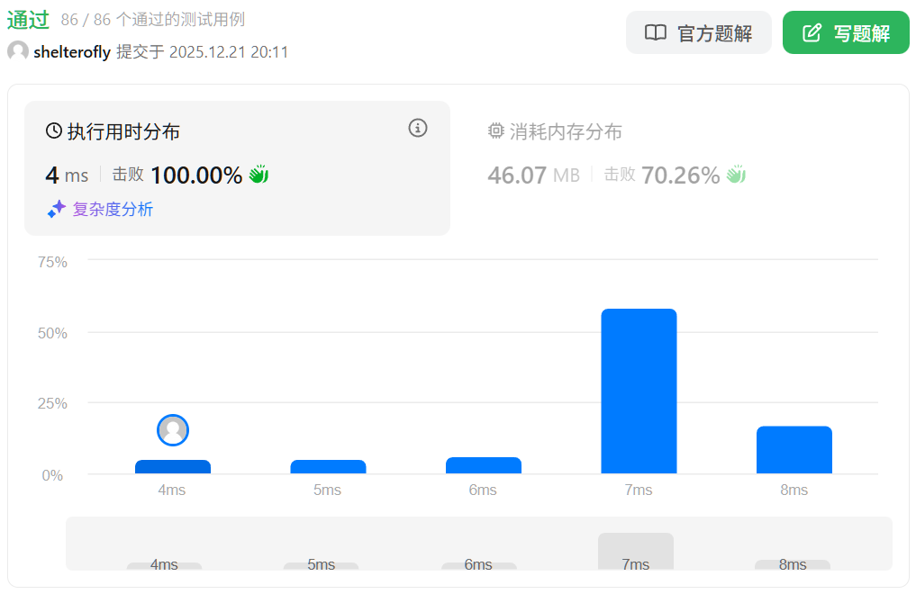Select the tallest 7ms bar in chart
The height and width of the screenshot is (594, 916).
639,391
